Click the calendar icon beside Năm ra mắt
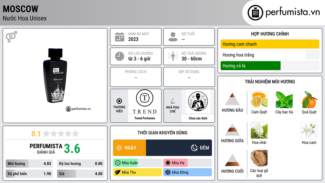Screen dimensions: 325x183 click(120, 37)
